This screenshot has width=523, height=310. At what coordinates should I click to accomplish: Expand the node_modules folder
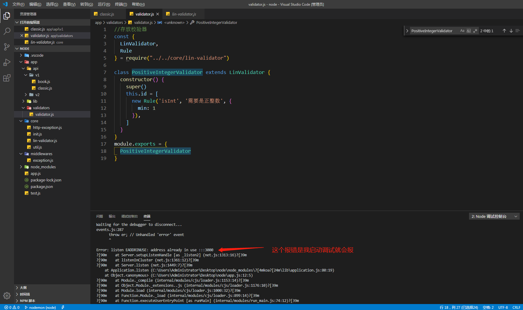coord(52,167)
